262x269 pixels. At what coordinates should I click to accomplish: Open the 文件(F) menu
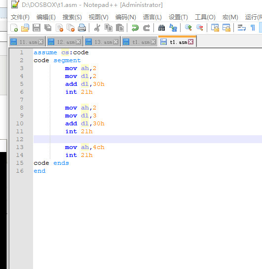click(x=20, y=17)
